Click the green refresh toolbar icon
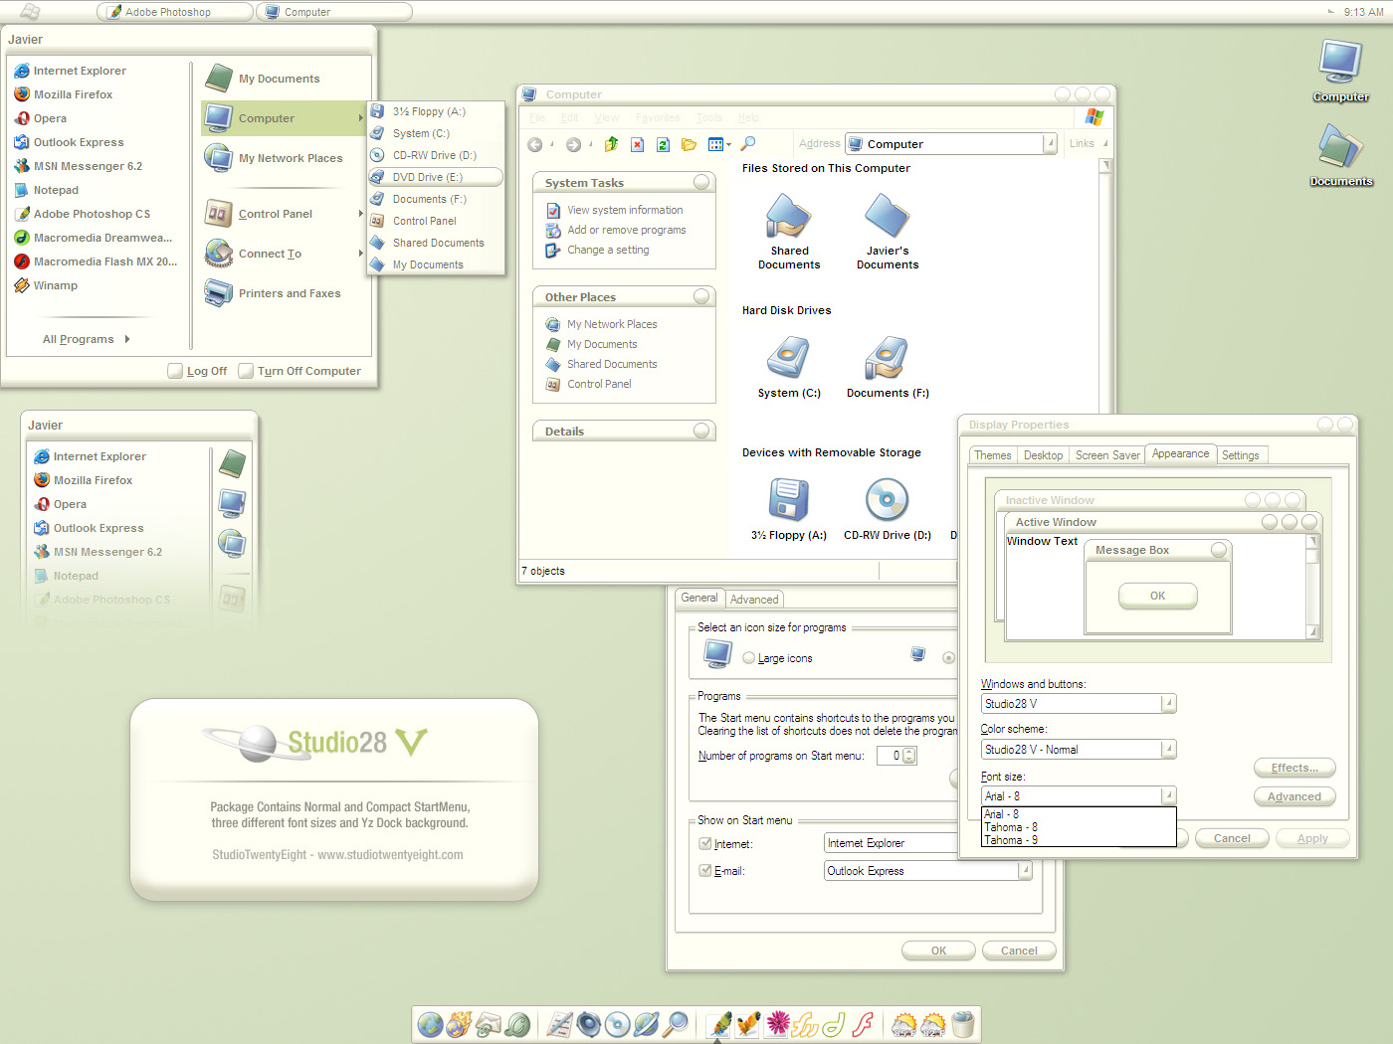 click(664, 144)
